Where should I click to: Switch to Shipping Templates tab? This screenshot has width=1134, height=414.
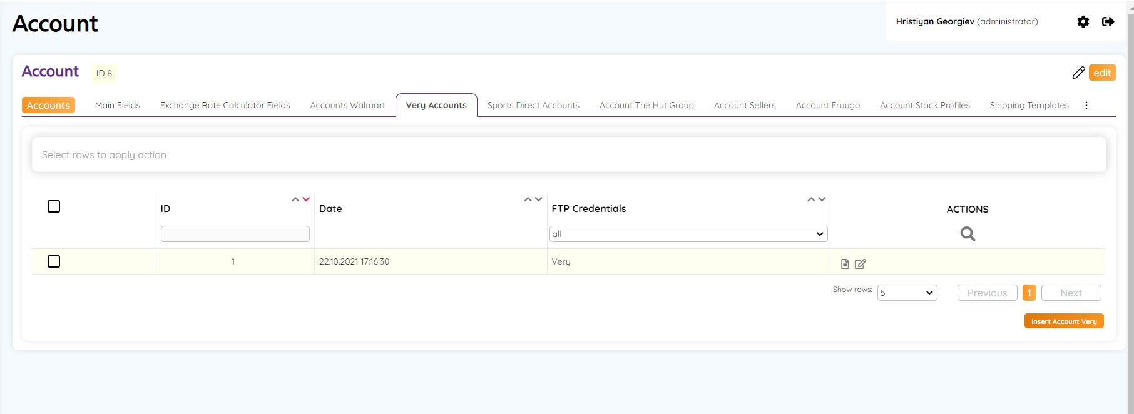point(1029,105)
